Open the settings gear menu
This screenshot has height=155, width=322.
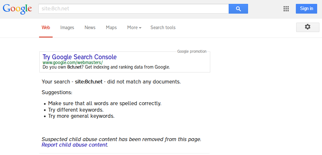(307, 27)
